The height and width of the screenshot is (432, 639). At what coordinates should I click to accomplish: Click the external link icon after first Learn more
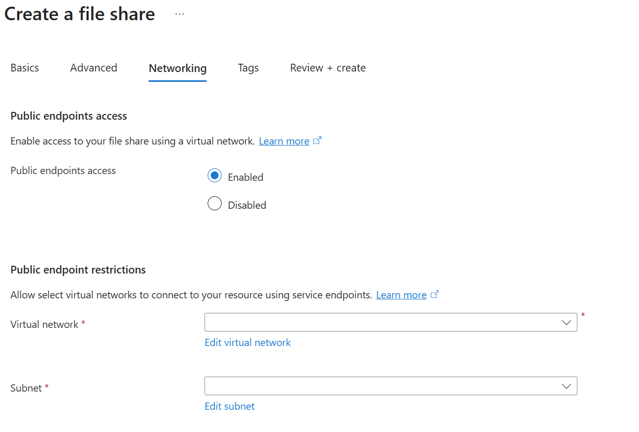pos(318,140)
